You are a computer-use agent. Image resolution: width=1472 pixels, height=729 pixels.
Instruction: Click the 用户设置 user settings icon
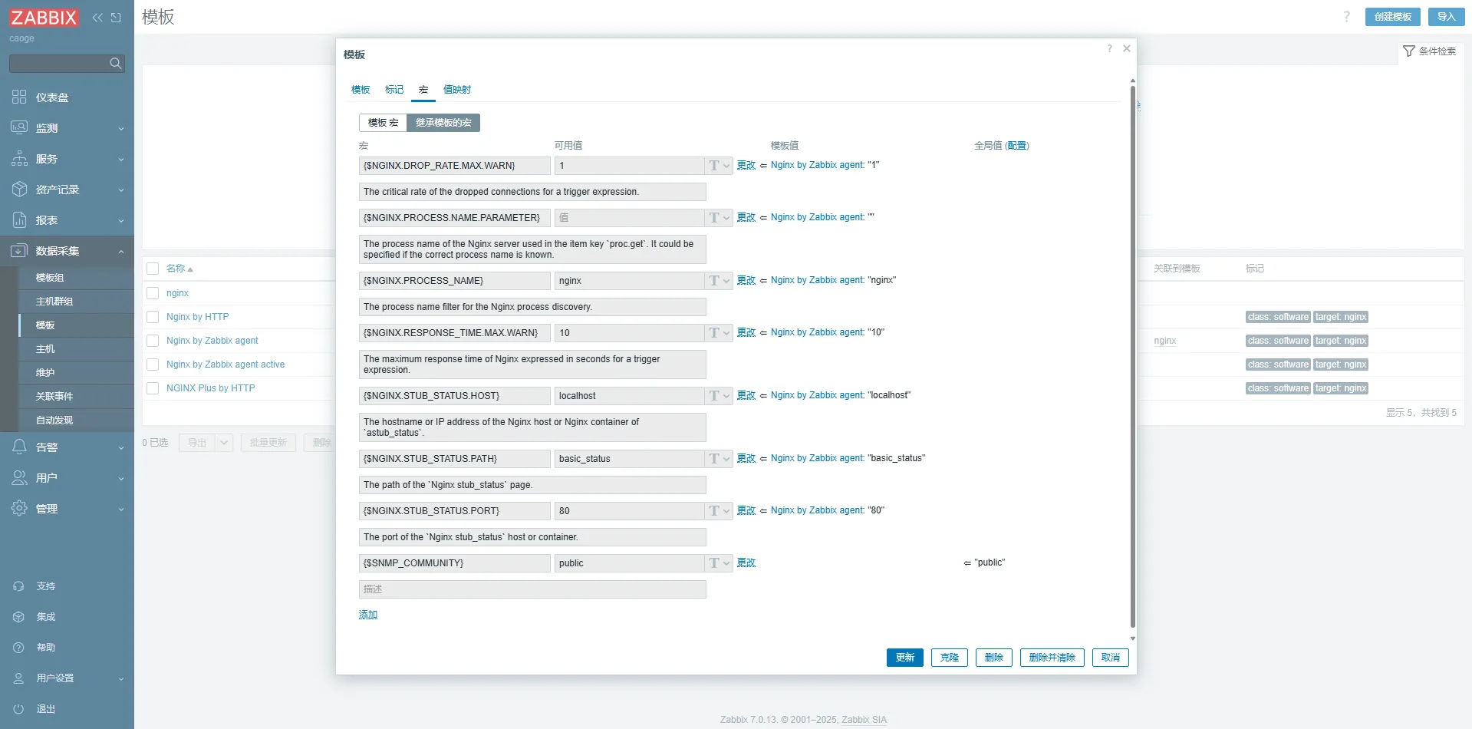click(19, 678)
